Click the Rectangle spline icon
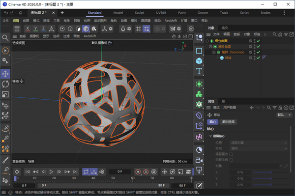Image resolution: width=295 pixels, height=196 pixels. click(x=199, y=51)
